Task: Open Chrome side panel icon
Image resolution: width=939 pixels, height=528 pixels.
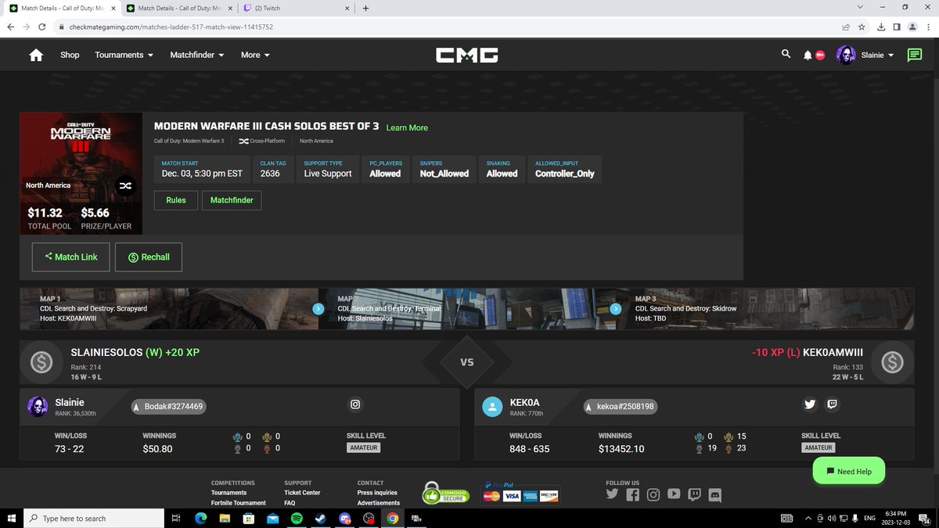Action: click(x=897, y=27)
